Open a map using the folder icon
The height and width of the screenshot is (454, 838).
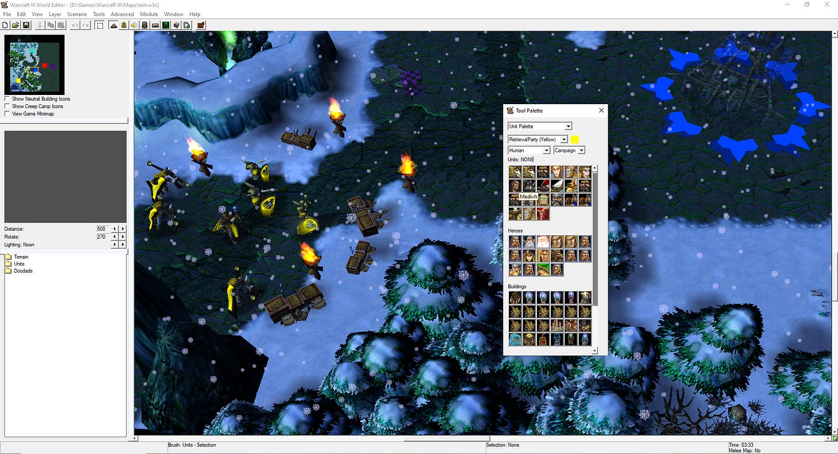[16, 25]
